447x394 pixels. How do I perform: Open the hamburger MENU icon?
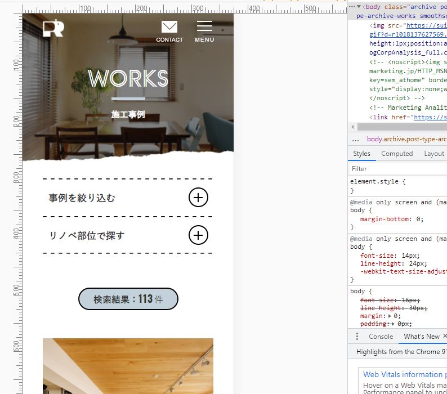[x=204, y=26]
